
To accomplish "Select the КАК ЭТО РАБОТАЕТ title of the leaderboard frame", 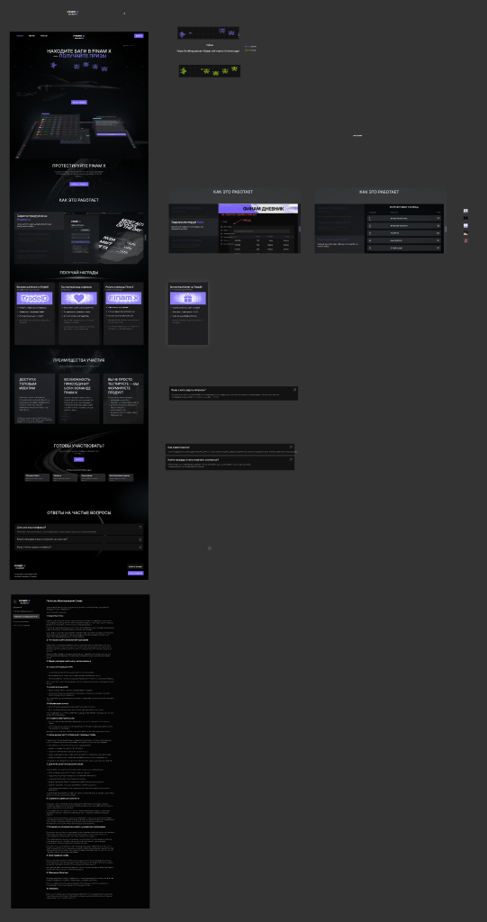I will (379, 192).
